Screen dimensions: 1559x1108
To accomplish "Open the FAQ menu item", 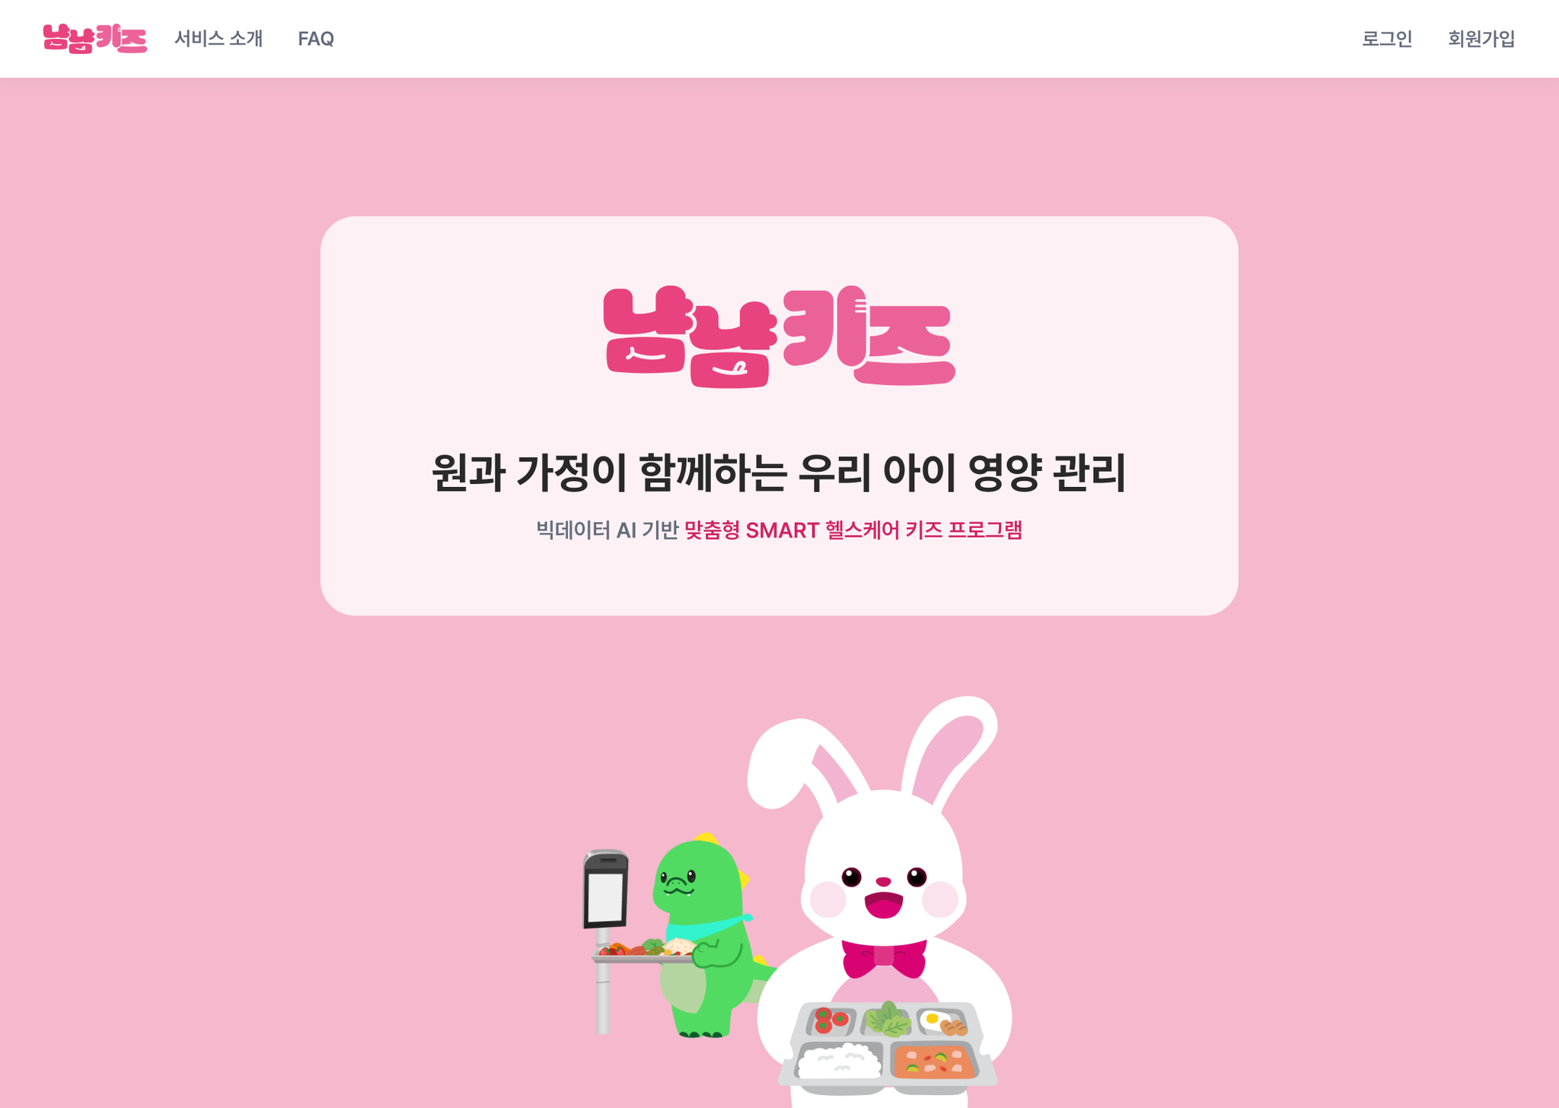I will pyautogui.click(x=316, y=39).
